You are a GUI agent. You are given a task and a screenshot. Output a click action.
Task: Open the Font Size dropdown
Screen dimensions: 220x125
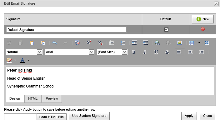pyautogui.click(x=124, y=52)
